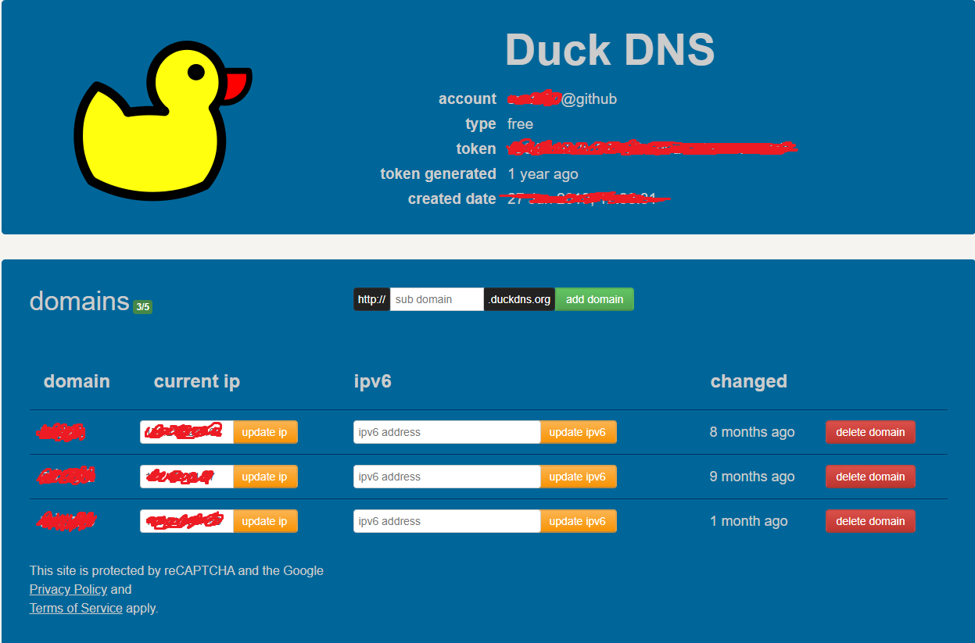This screenshot has width=975, height=643.
Task: Click the 'ipv6' column header
Action: tap(373, 381)
